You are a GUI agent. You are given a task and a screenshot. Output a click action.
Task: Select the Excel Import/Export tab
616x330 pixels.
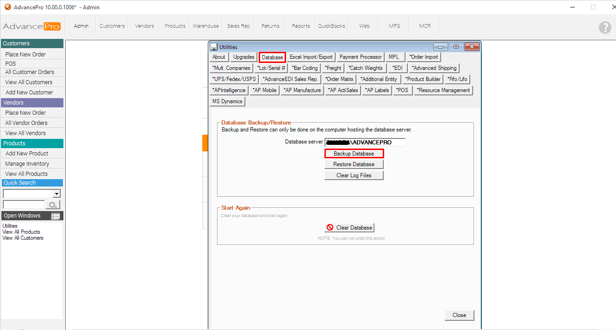tap(311, 57)
